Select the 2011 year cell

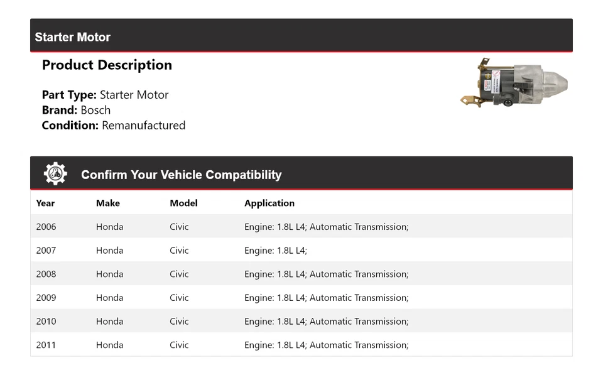pyautogui.click(x=46, y=345)
